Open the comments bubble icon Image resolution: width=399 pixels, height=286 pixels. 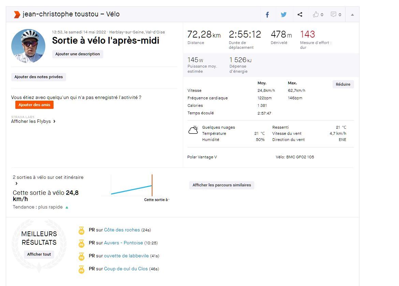point(334,15)
